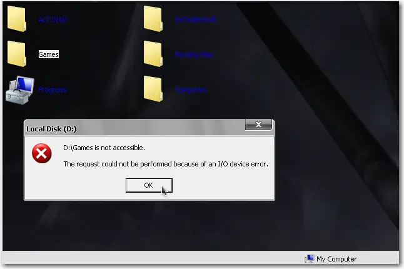Select the Temporary folder icon
The height and width of the screenshot is (269, 404).
(153, 89)
